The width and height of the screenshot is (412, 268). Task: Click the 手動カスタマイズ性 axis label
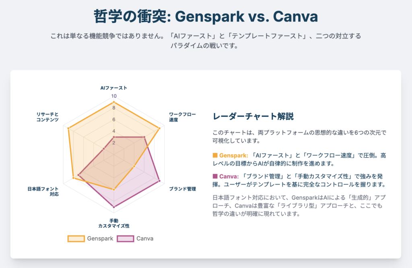pos(114,223)
